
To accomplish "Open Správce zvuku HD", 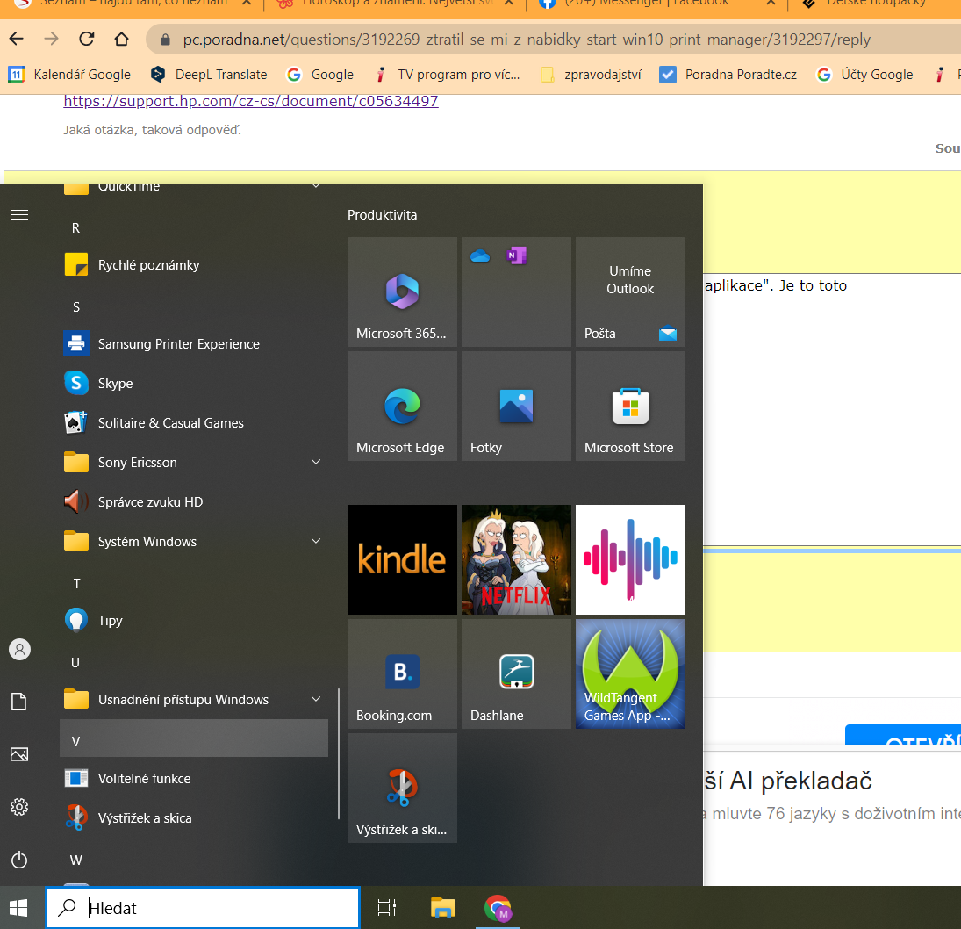I will [x=194, y=502].
